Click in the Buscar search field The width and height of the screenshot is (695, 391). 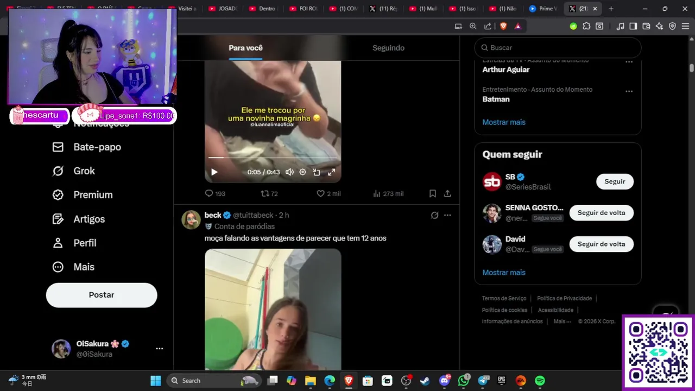558,48
